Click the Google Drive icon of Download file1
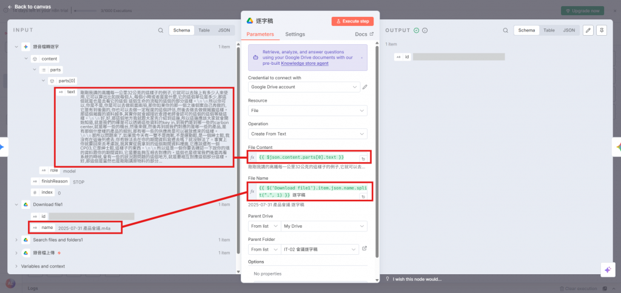The image size is (621, 293). 25,205
